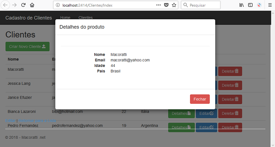
Task: Open the Firefox hamburger menu
Action: (270, 5)
